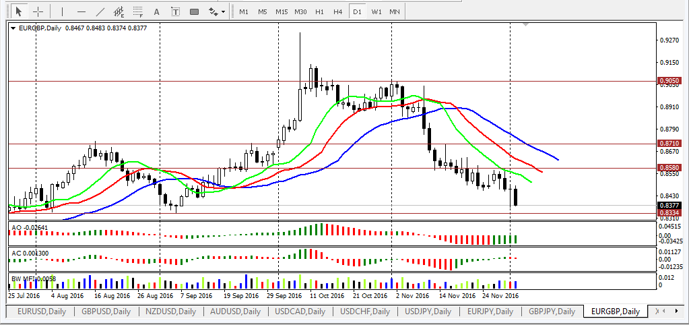Image resolution: width=689 pixels, height=325 pixels.
Task: Click the 2 Nov 2016 date label
Action: click(412, 296)
